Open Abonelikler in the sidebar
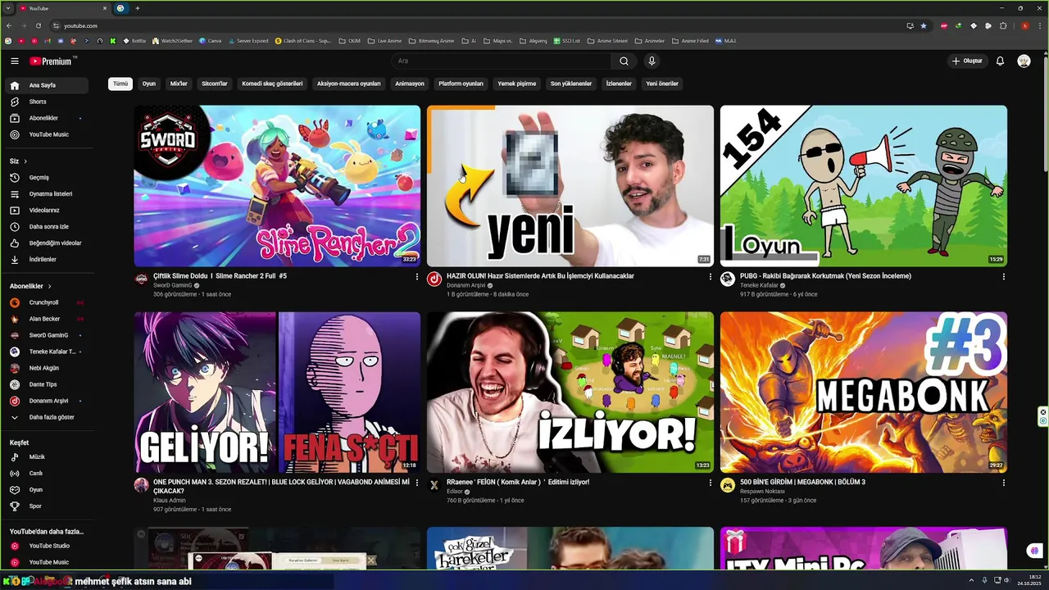This screenshot has width=1049, height=590. tap(49, 118)
